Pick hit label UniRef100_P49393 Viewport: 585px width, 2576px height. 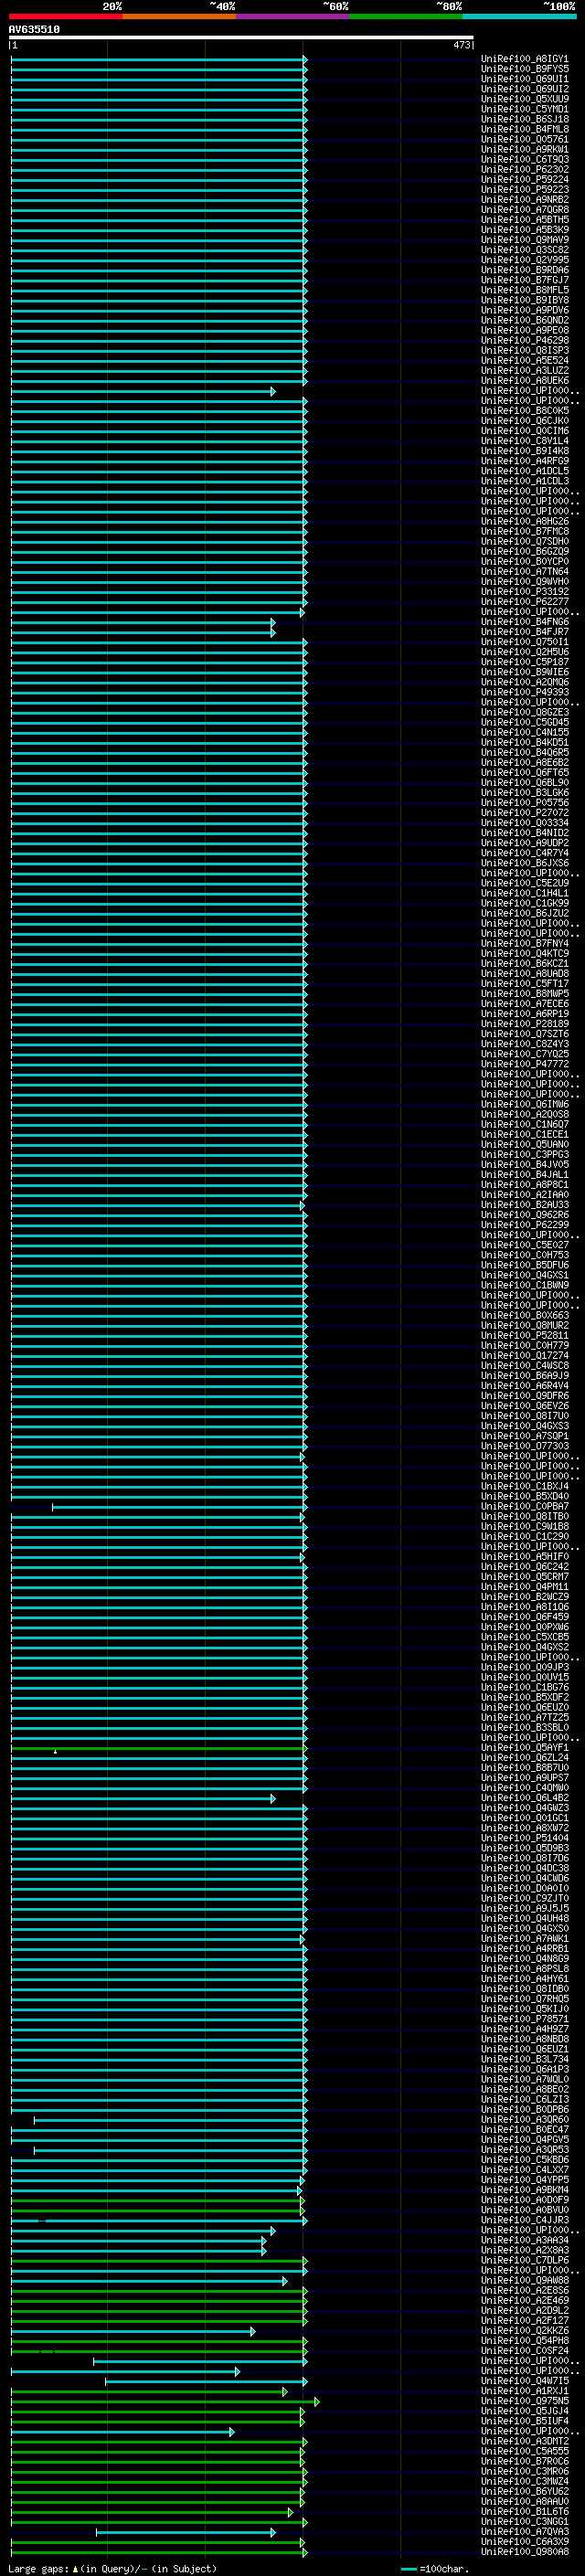point(525,693)
